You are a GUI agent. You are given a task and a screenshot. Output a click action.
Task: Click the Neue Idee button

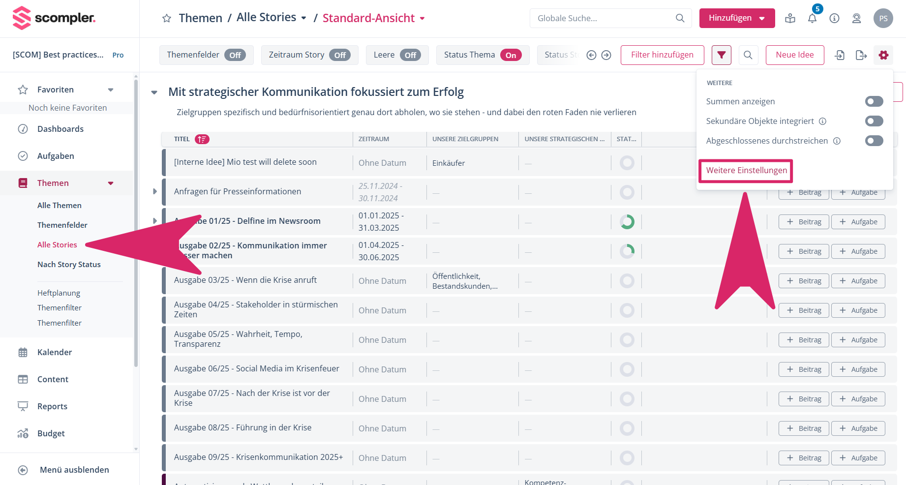[x=794, y=55]
